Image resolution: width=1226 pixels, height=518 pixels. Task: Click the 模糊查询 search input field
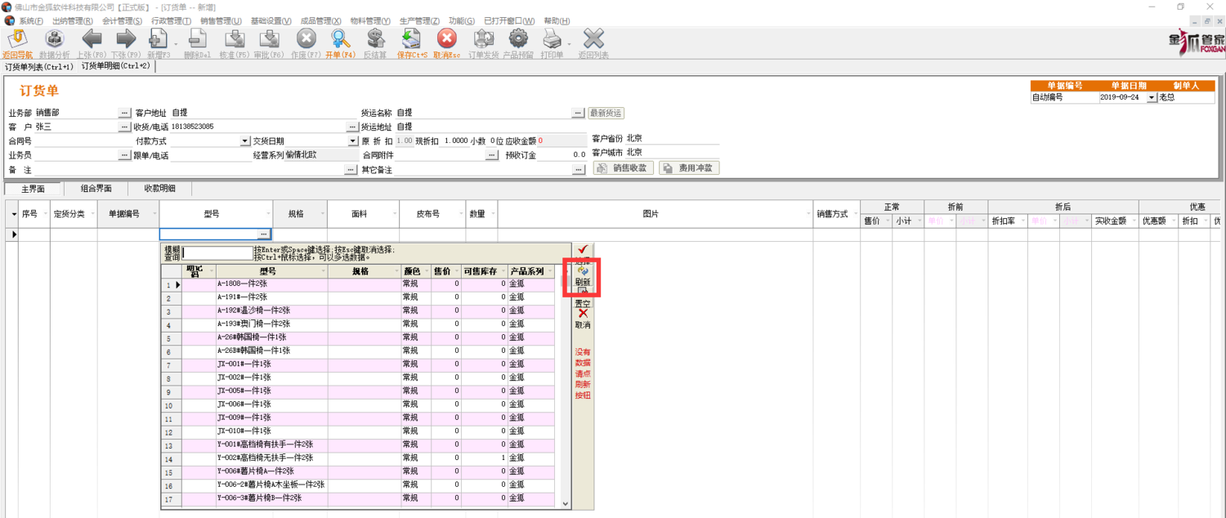(x=217, y=253)
